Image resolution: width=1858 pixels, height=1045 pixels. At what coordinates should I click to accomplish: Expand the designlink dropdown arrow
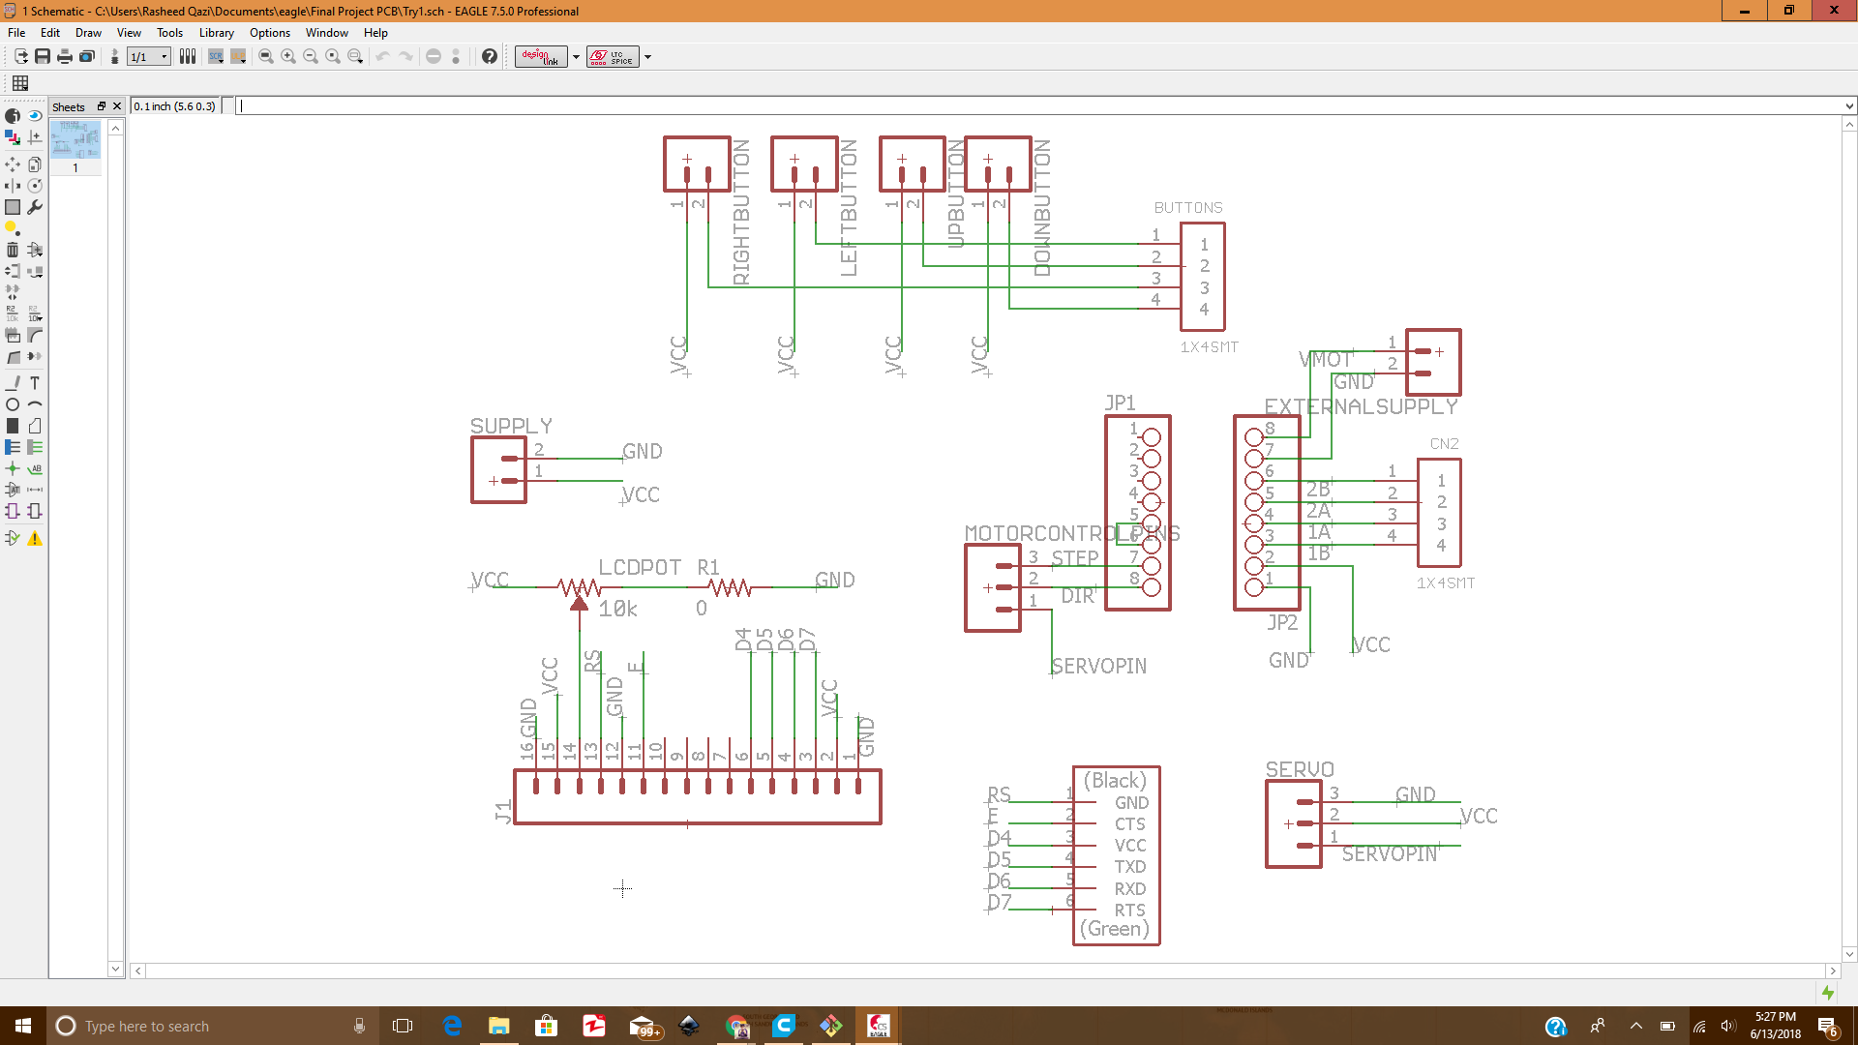point(576,56)
